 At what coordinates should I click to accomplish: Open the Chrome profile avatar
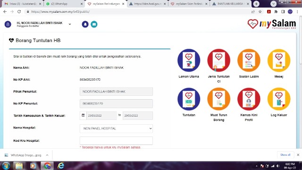(290, 12)
